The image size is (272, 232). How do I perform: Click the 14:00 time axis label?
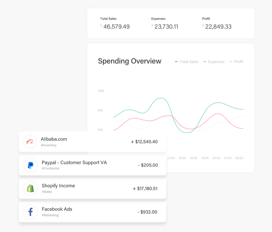point(182,158)
